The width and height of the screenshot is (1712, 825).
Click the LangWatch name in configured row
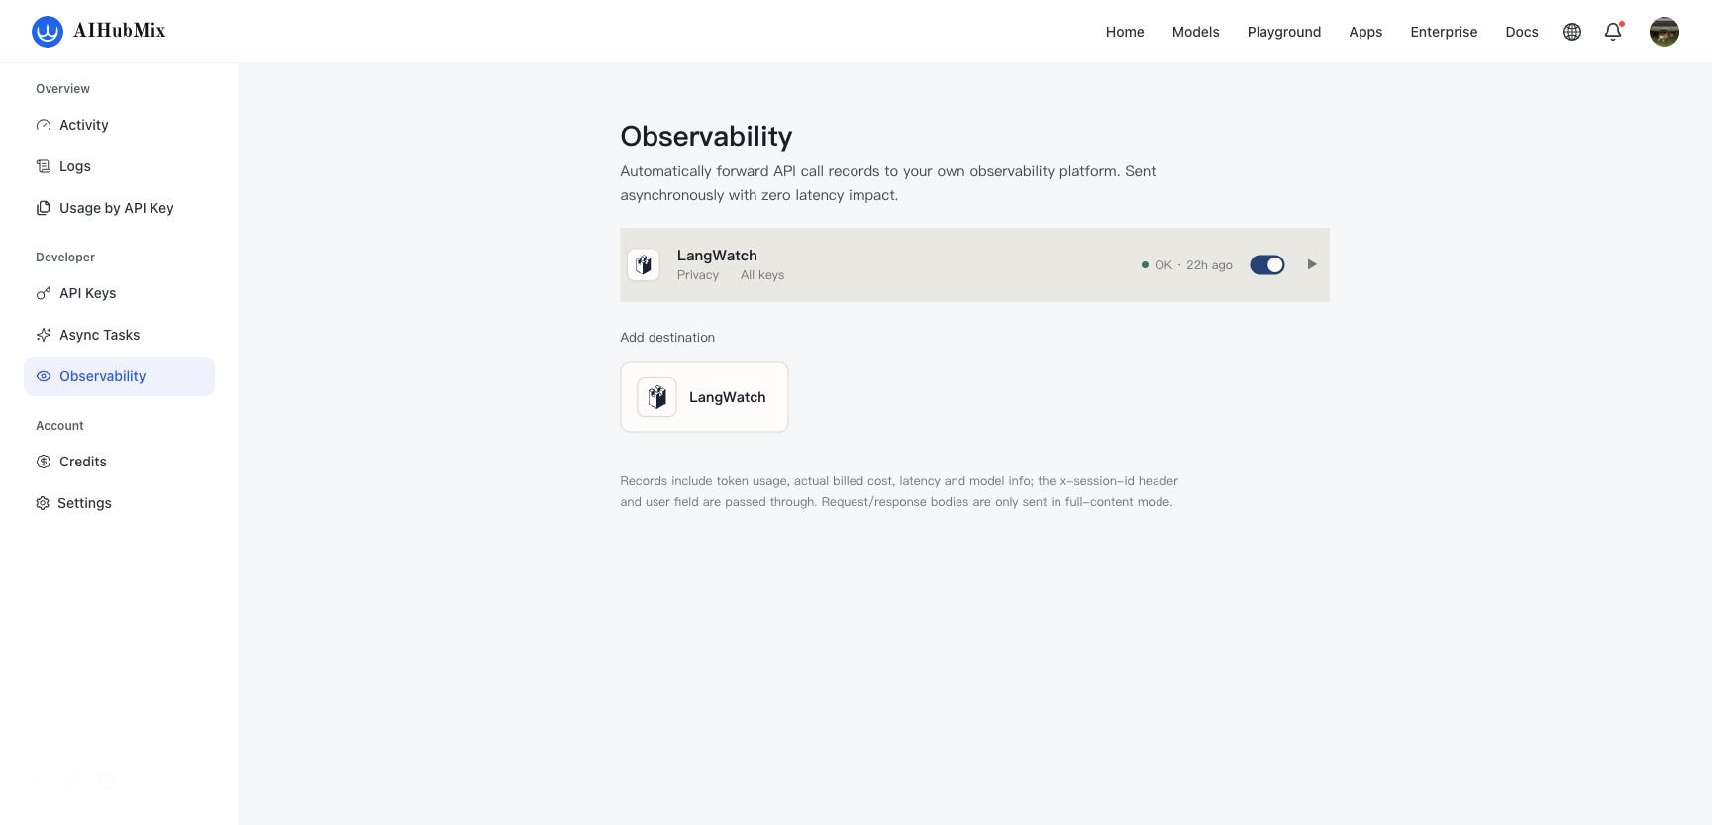[717, 256]
